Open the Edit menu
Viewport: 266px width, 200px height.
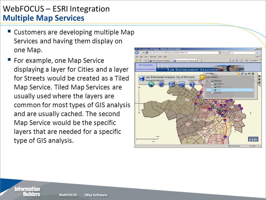point(141,57)
